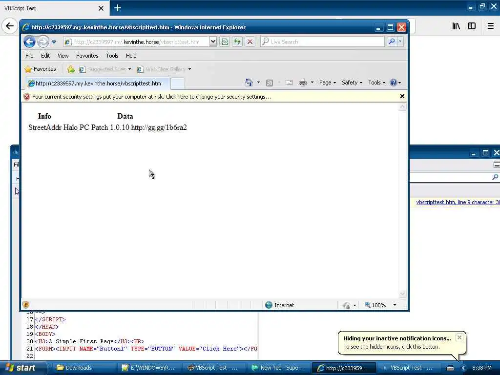Click the vertical scrollbar down arrow
The image size is (500, 375).
pyautogui.click(x=402, y=293)
